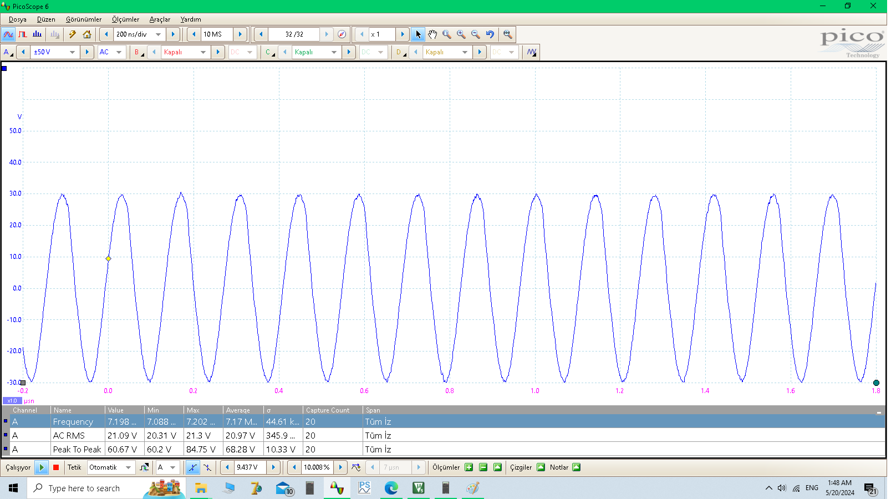Open the math channels waveform icon
This screenshot has width=891, height=499.
[532, 52]
